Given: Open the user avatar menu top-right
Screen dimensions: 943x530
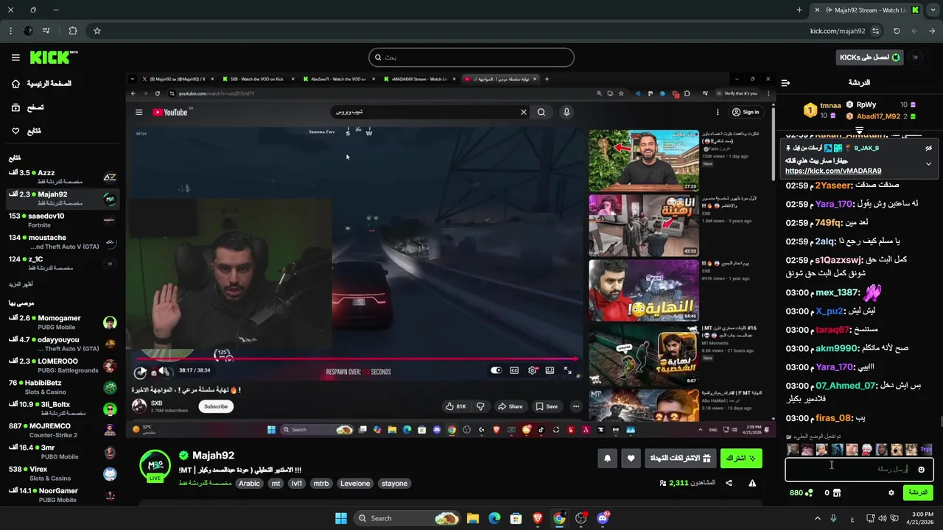Looking at the screenshot, I should pyautogui.click(x=916, y=57).
